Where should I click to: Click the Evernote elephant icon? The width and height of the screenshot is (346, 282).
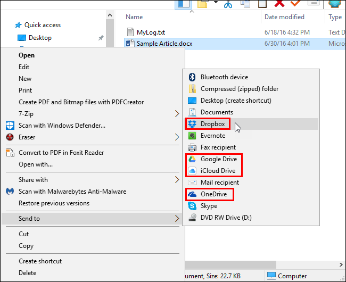click(192, 136)
